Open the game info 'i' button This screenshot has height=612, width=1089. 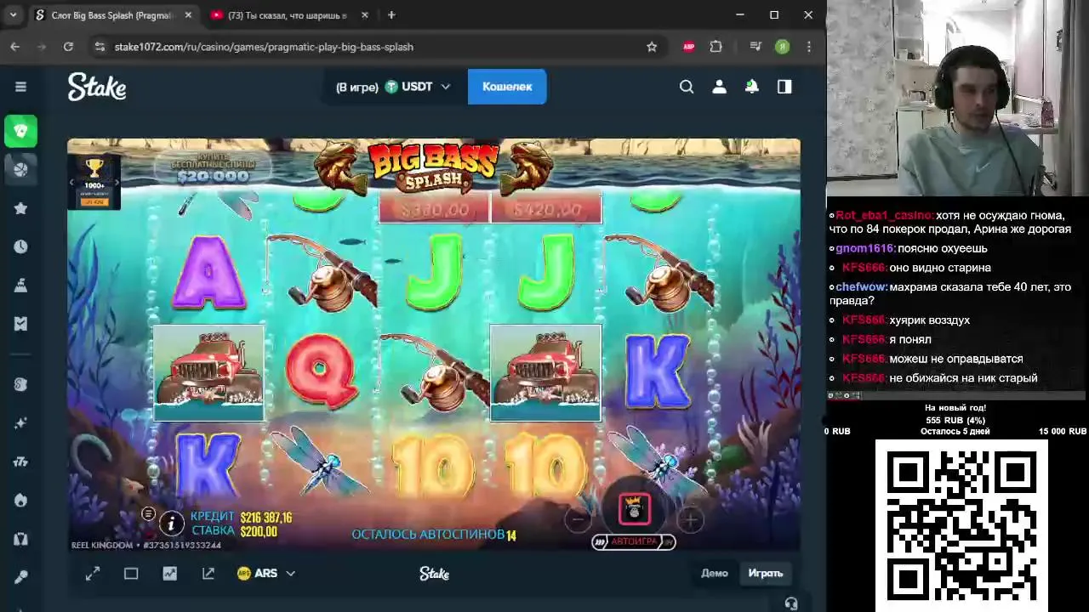point(171,523)
